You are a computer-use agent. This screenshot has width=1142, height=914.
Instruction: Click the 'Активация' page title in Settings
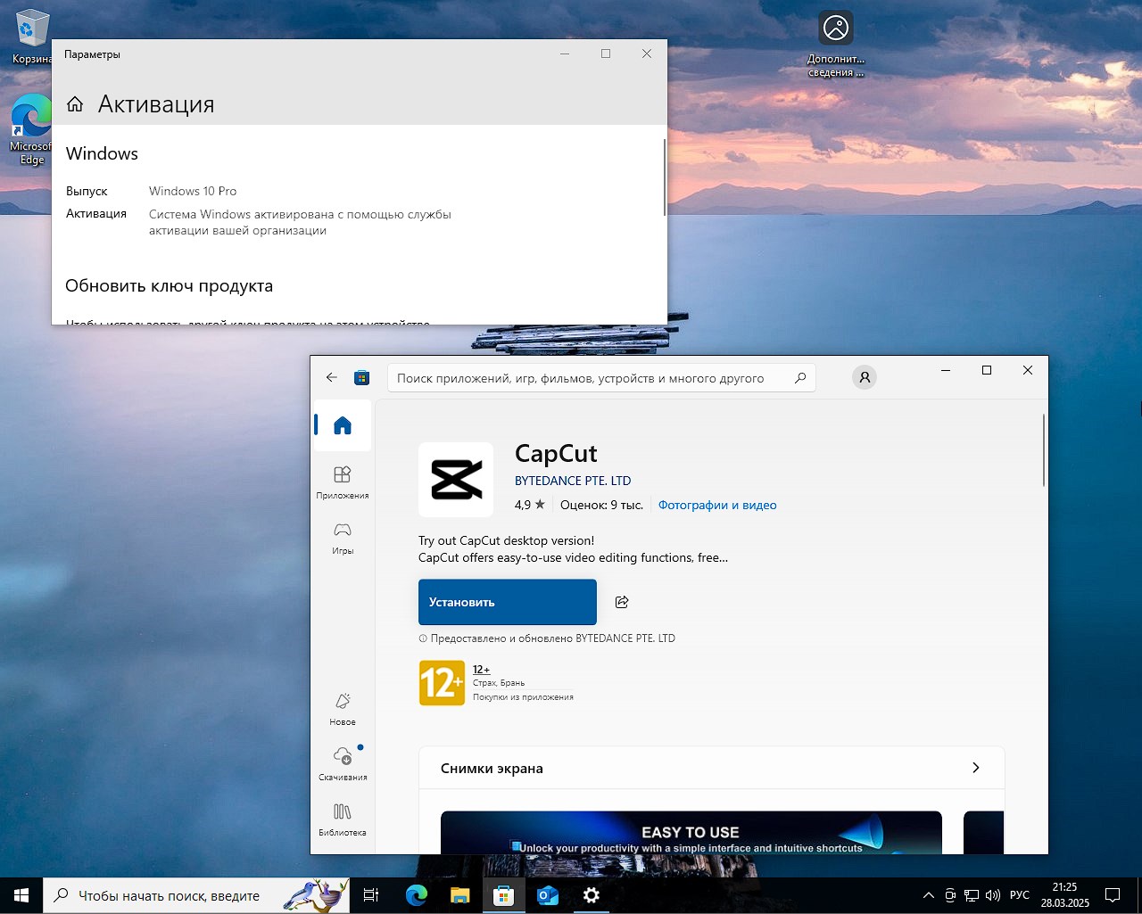[156, 104]
